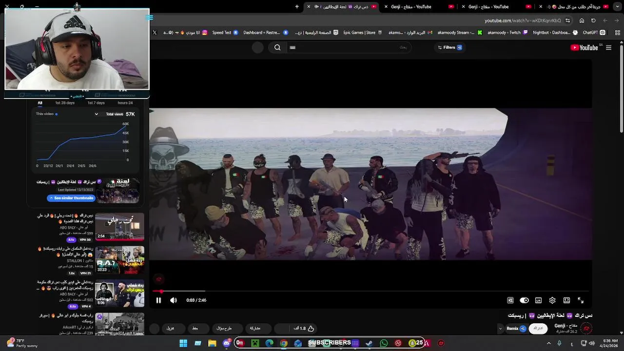Switch player to theater mode
The width and height of the screenshot is (624, 351).
566,300
